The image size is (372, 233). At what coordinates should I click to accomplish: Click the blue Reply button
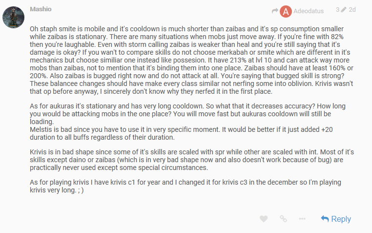[336, 219]
